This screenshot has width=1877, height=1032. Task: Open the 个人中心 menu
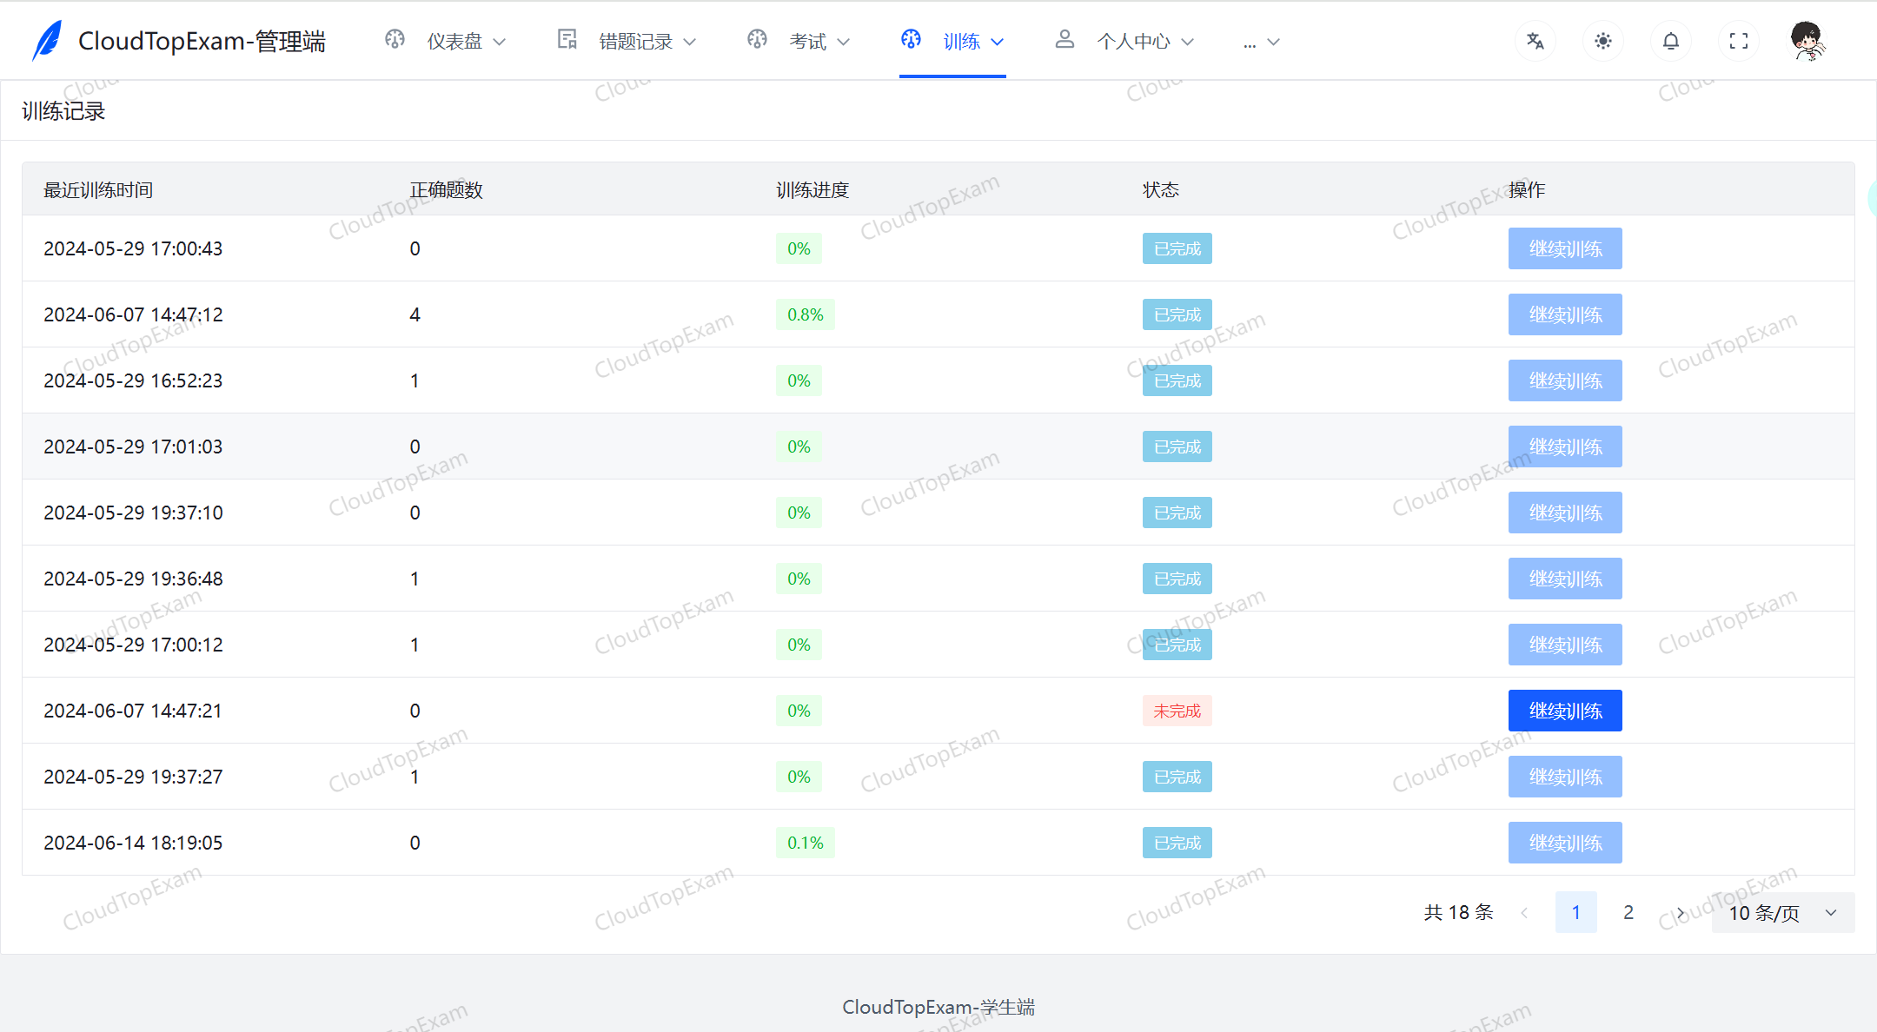(x=1134, y=41)
